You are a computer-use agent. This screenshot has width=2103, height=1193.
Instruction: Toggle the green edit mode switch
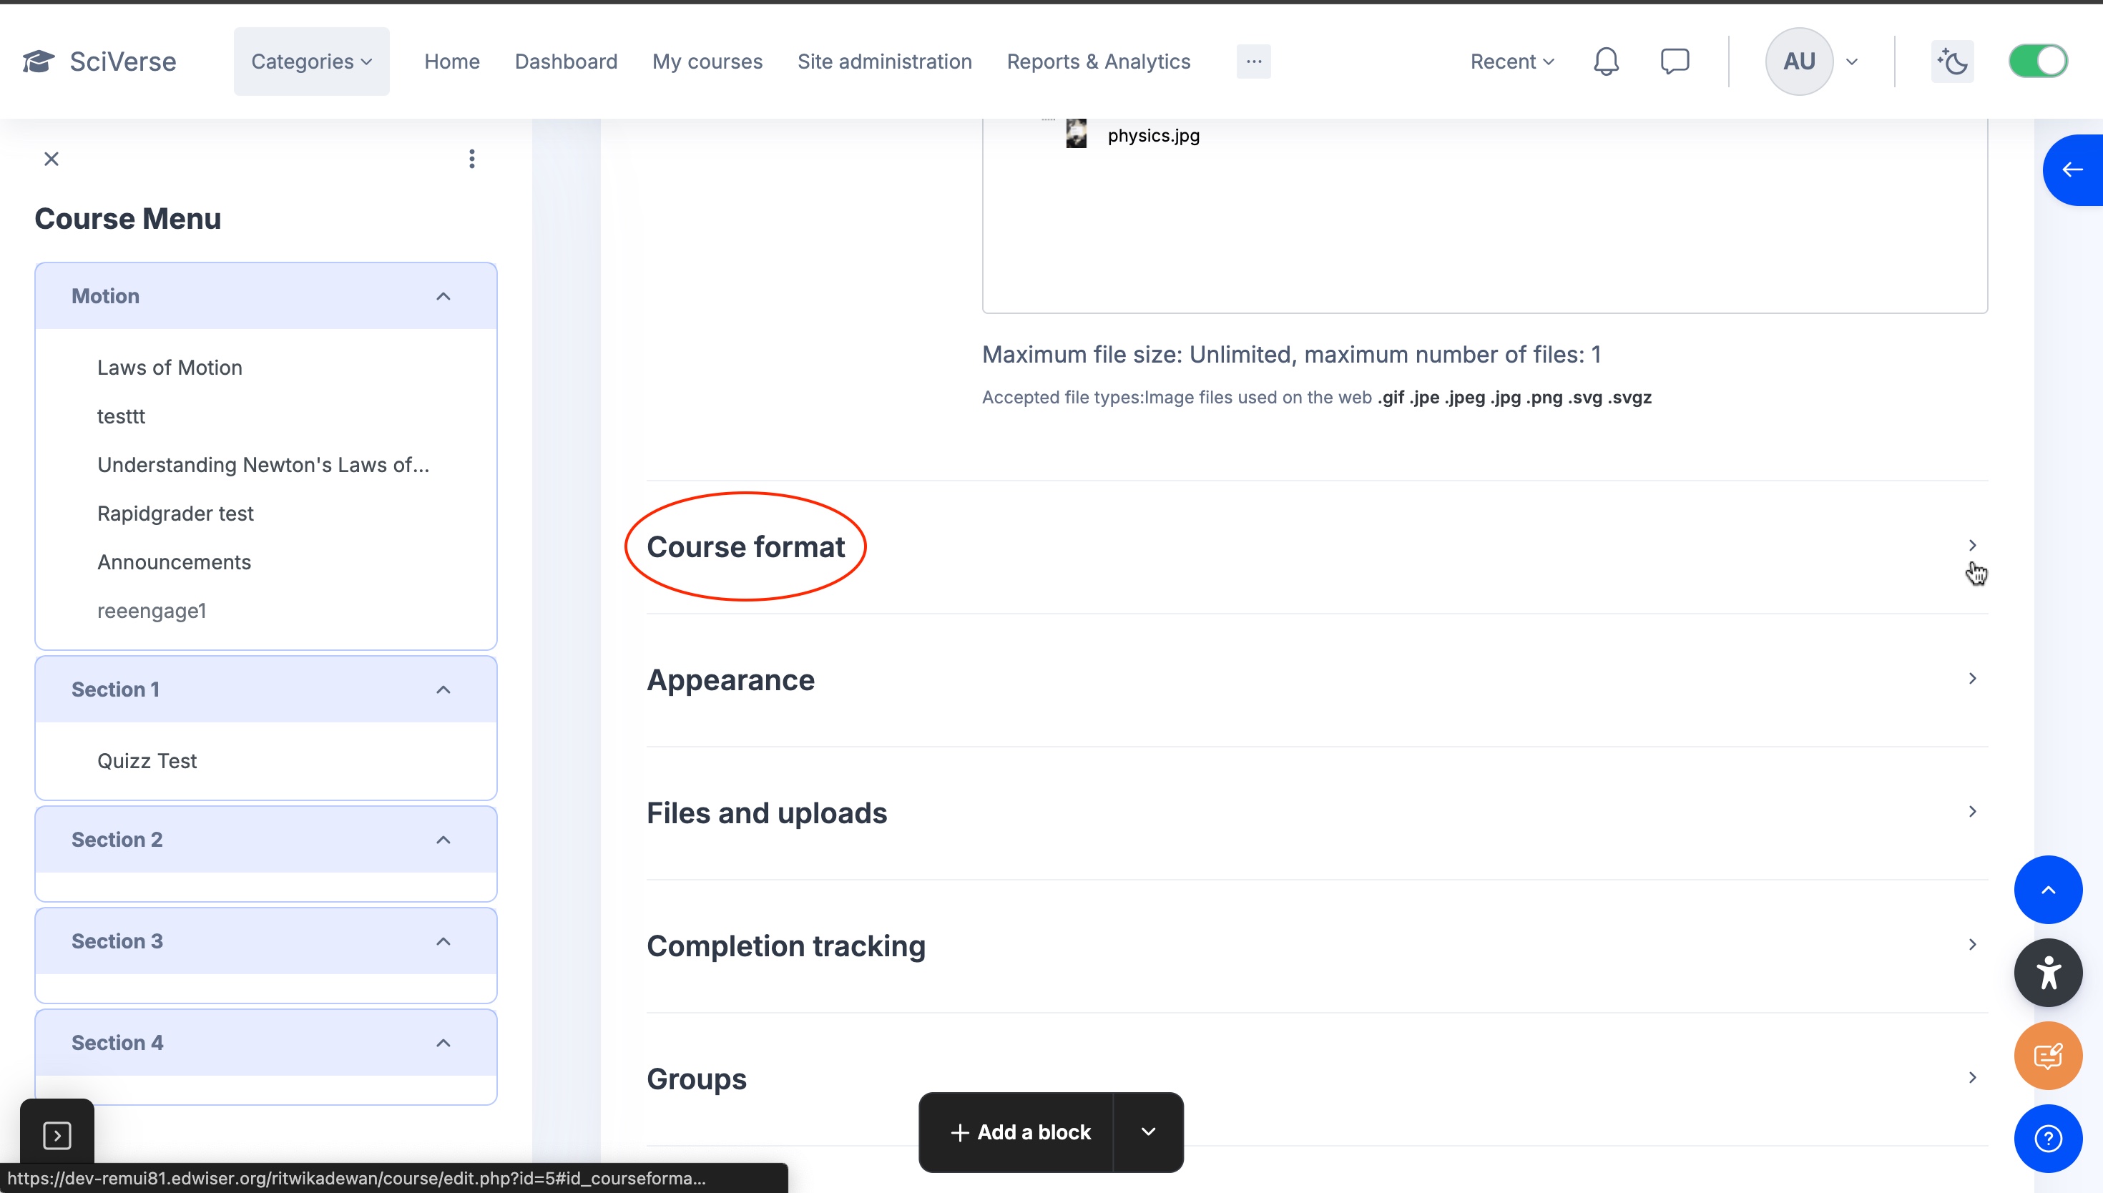2037,62
